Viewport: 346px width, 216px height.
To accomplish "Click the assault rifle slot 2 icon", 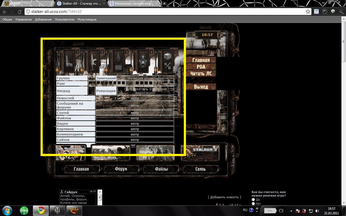I will coord(94,60).
